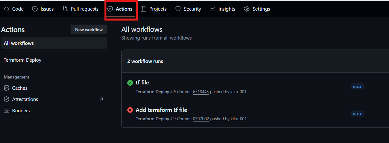The width and height of the screenshot is (389, 143).
Task: Click the red failed status icon
Action: (x=130, y=110)
